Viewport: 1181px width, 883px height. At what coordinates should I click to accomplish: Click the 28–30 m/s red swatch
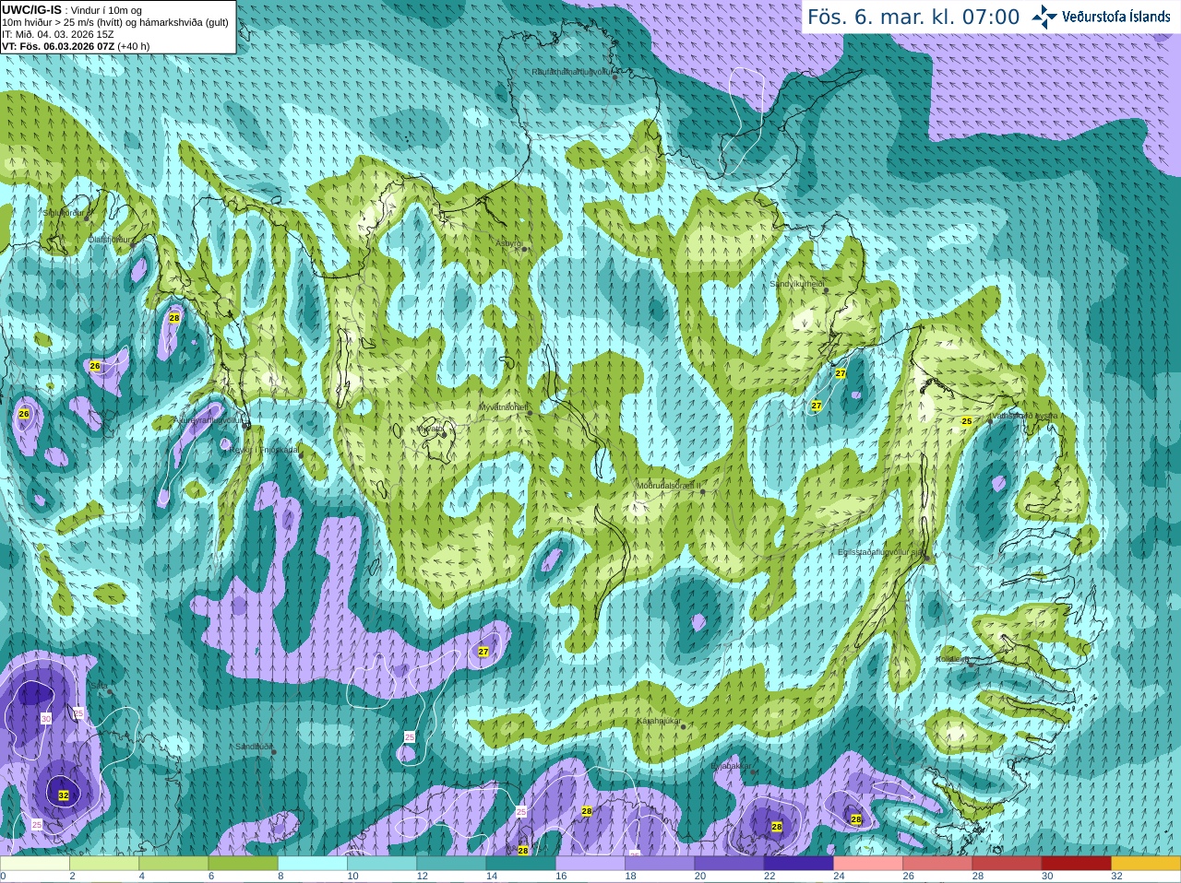coord(1008,864)
